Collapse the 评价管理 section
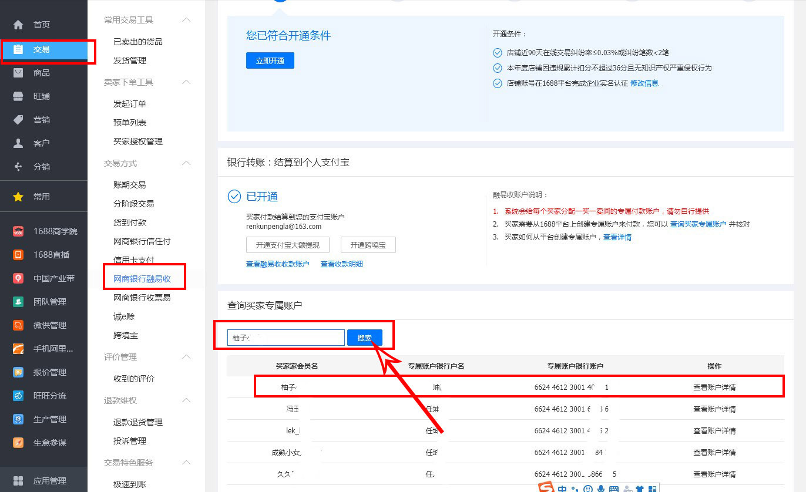Viewport: 806px width, 492px height. click(187, 357)
